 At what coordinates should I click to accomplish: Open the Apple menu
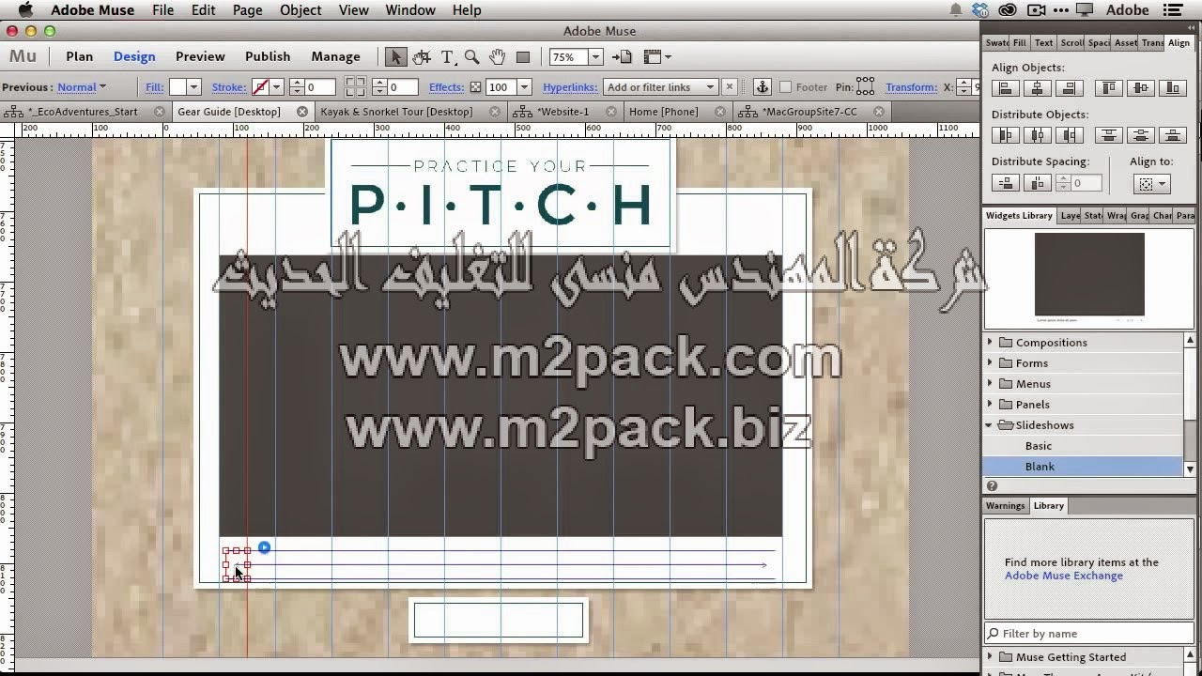click(x=25, y=10)
